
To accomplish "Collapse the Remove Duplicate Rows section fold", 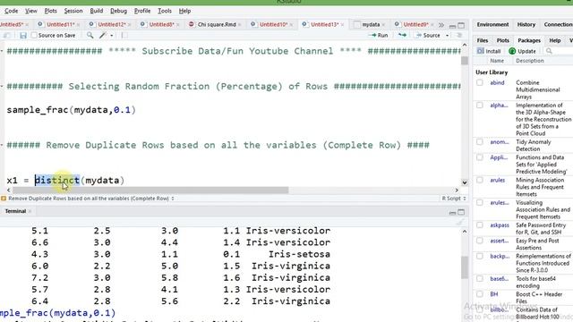I will (2, 145).
